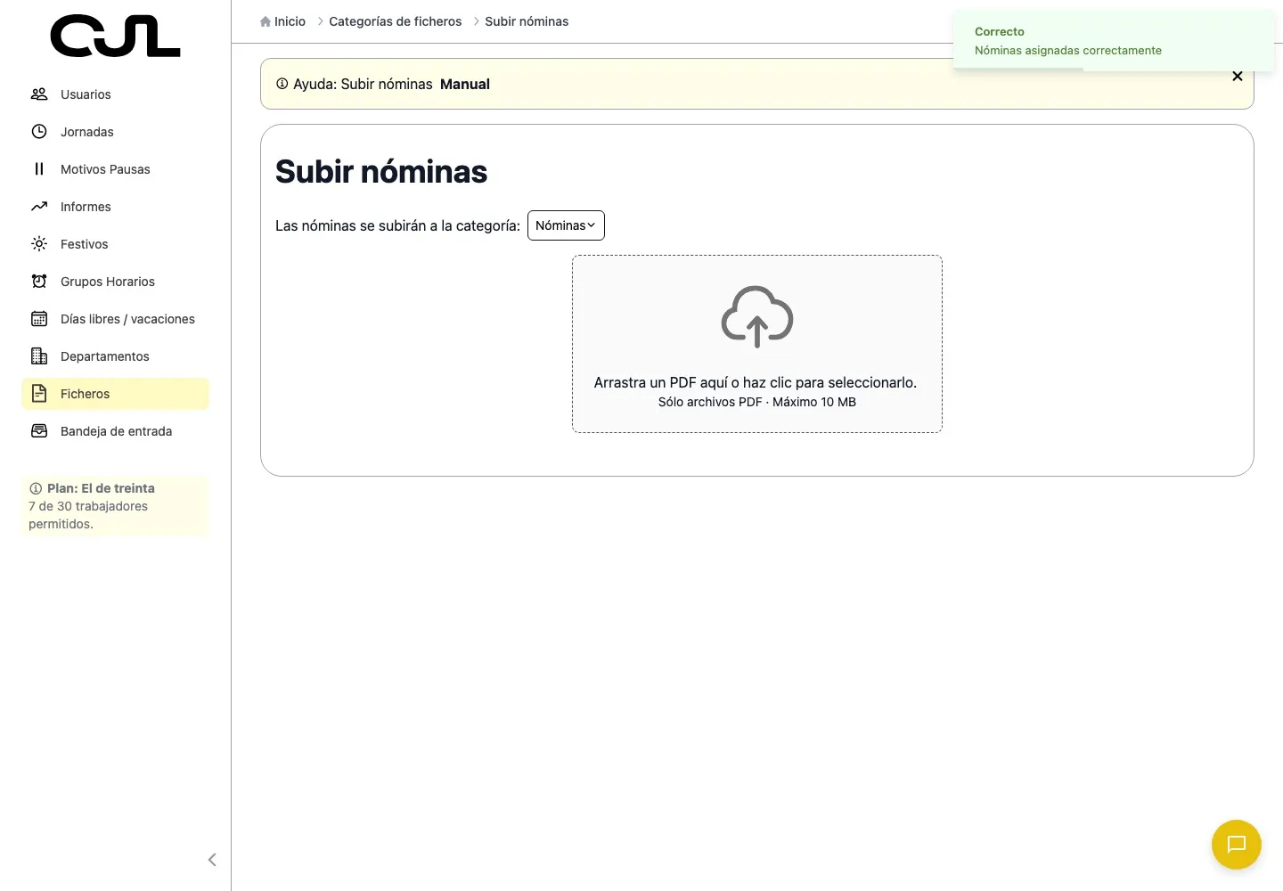Viewport: 1283px width, 891px height.
Task: Click the 'Plan: El de treinta' text
Action: pos(101,488)
